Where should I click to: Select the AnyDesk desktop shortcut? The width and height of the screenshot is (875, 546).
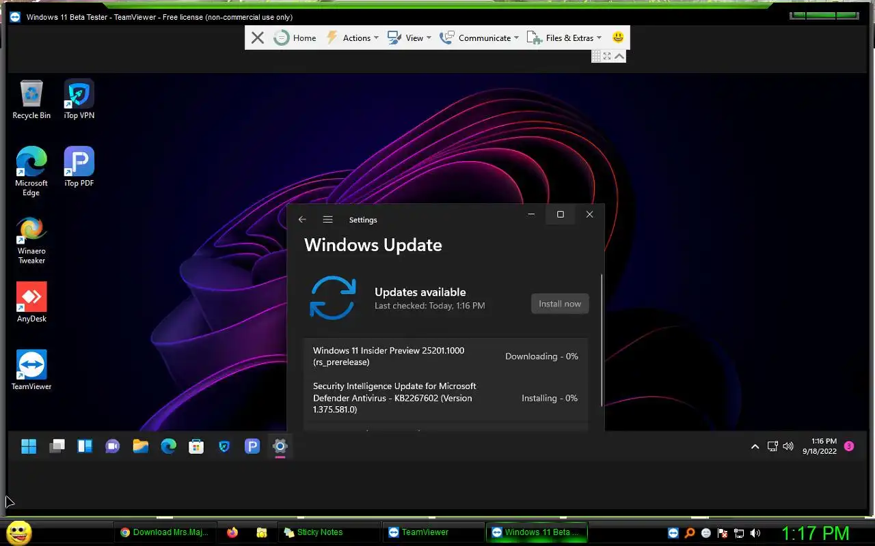point(31,302)
